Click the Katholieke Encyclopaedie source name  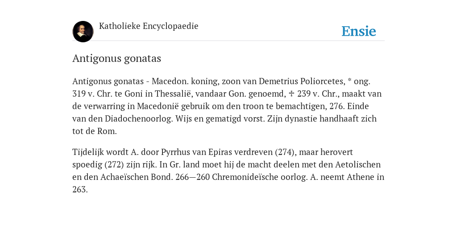coord(149,26)
